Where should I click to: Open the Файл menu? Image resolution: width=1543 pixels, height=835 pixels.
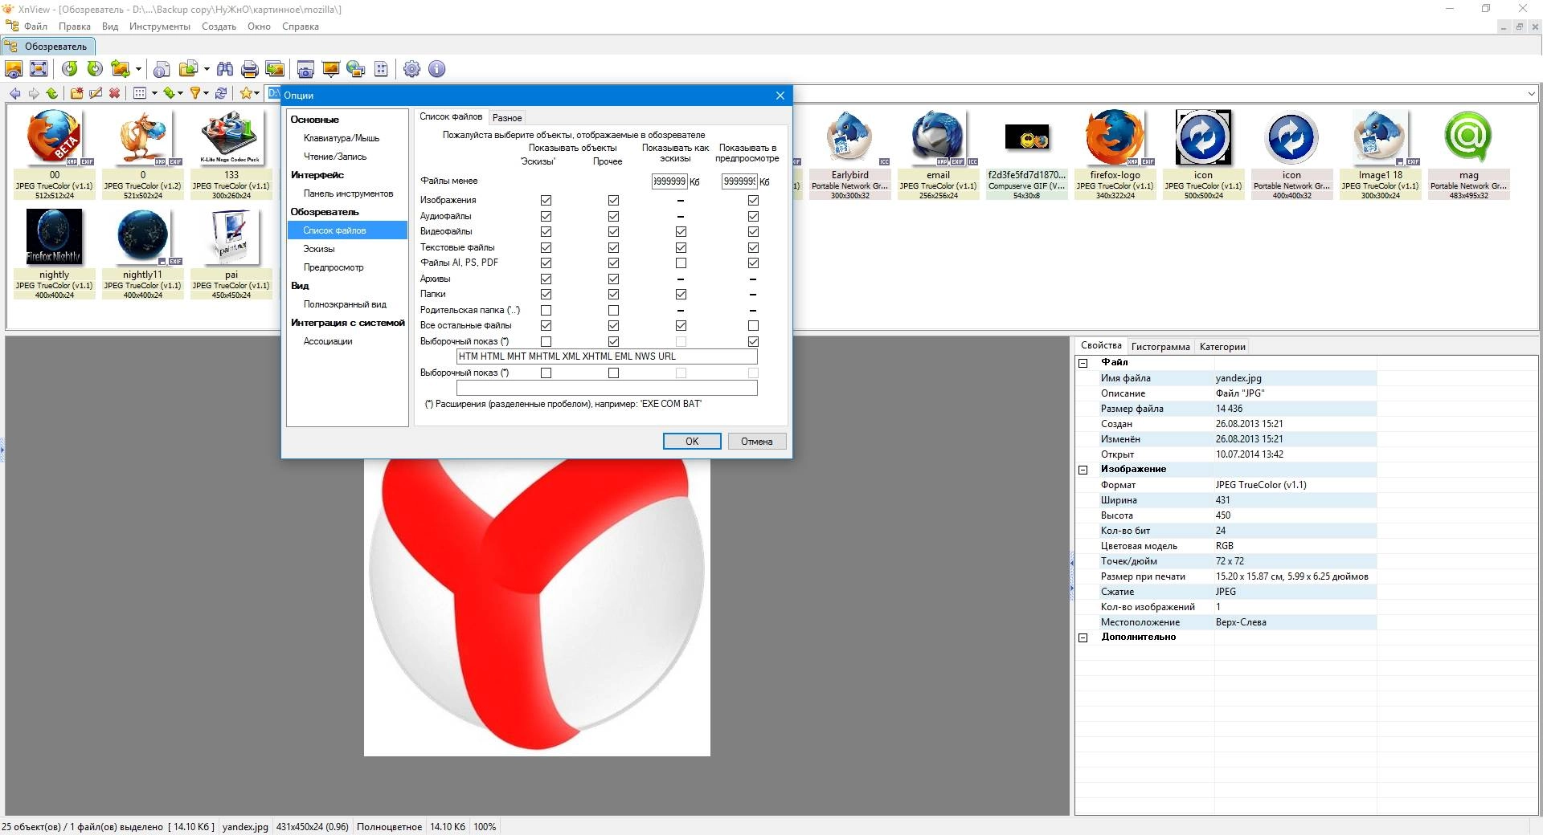[35, 26]
